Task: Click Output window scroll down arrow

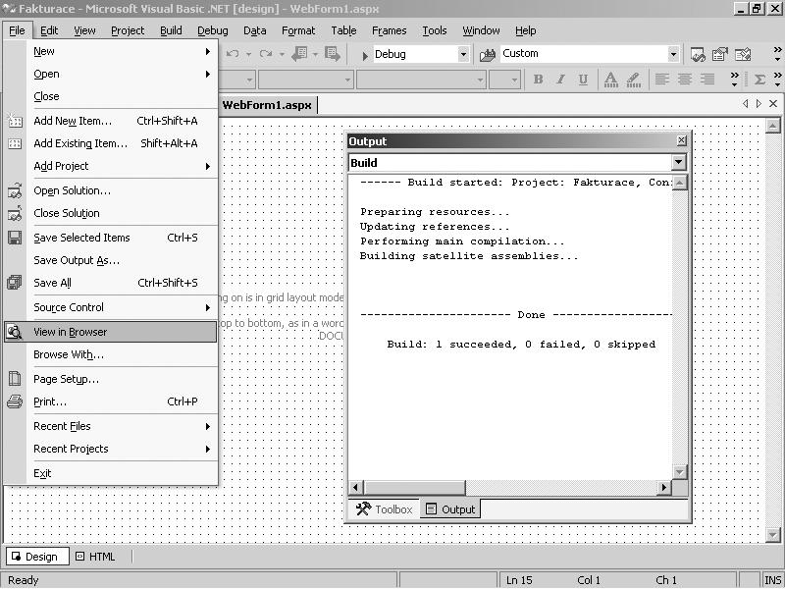Action: pos(679,471)
